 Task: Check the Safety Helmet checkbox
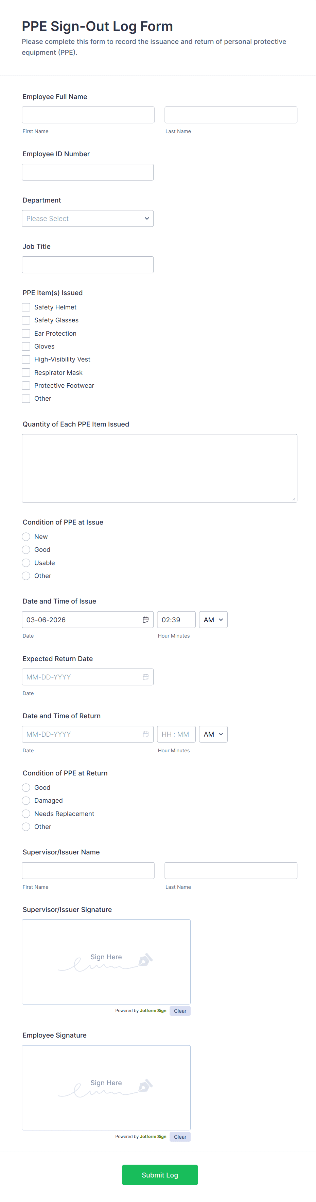(26, 307)
